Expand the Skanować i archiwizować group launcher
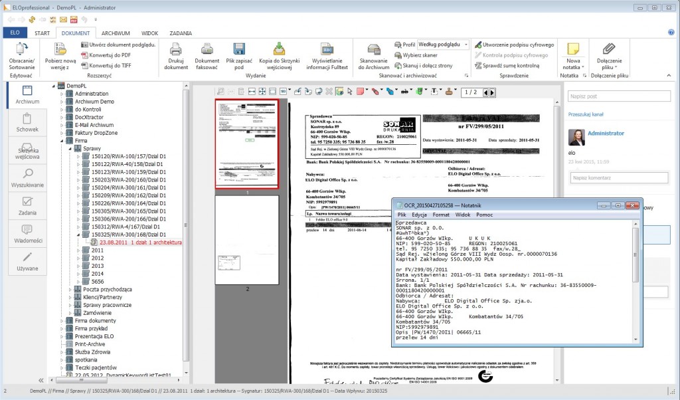680x400 pixels. click(467, 76)
